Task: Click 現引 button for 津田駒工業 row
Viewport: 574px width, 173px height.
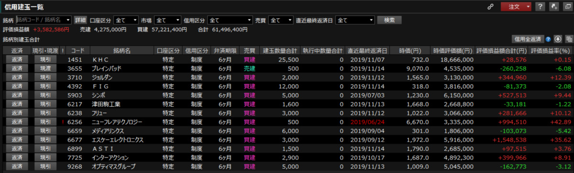Action: [x=45, y=104]
